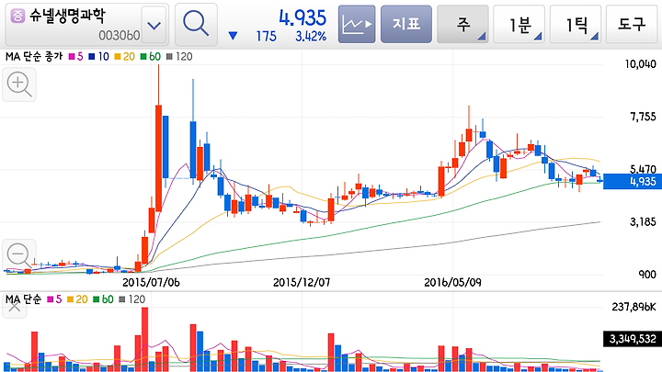Click the 10,040 price axis label
The height and width of the screenshot is (372, 662).
[x=640, y=64]
